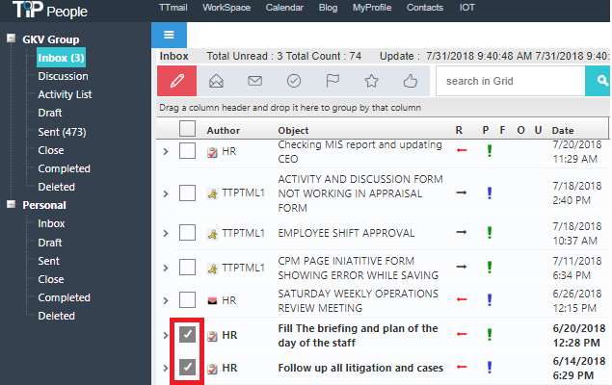Screen dimensions: 612x385
Task: Check the SATURDAY WEEKLY OPERATIONS row checkbox
Action: coord(187,300)
